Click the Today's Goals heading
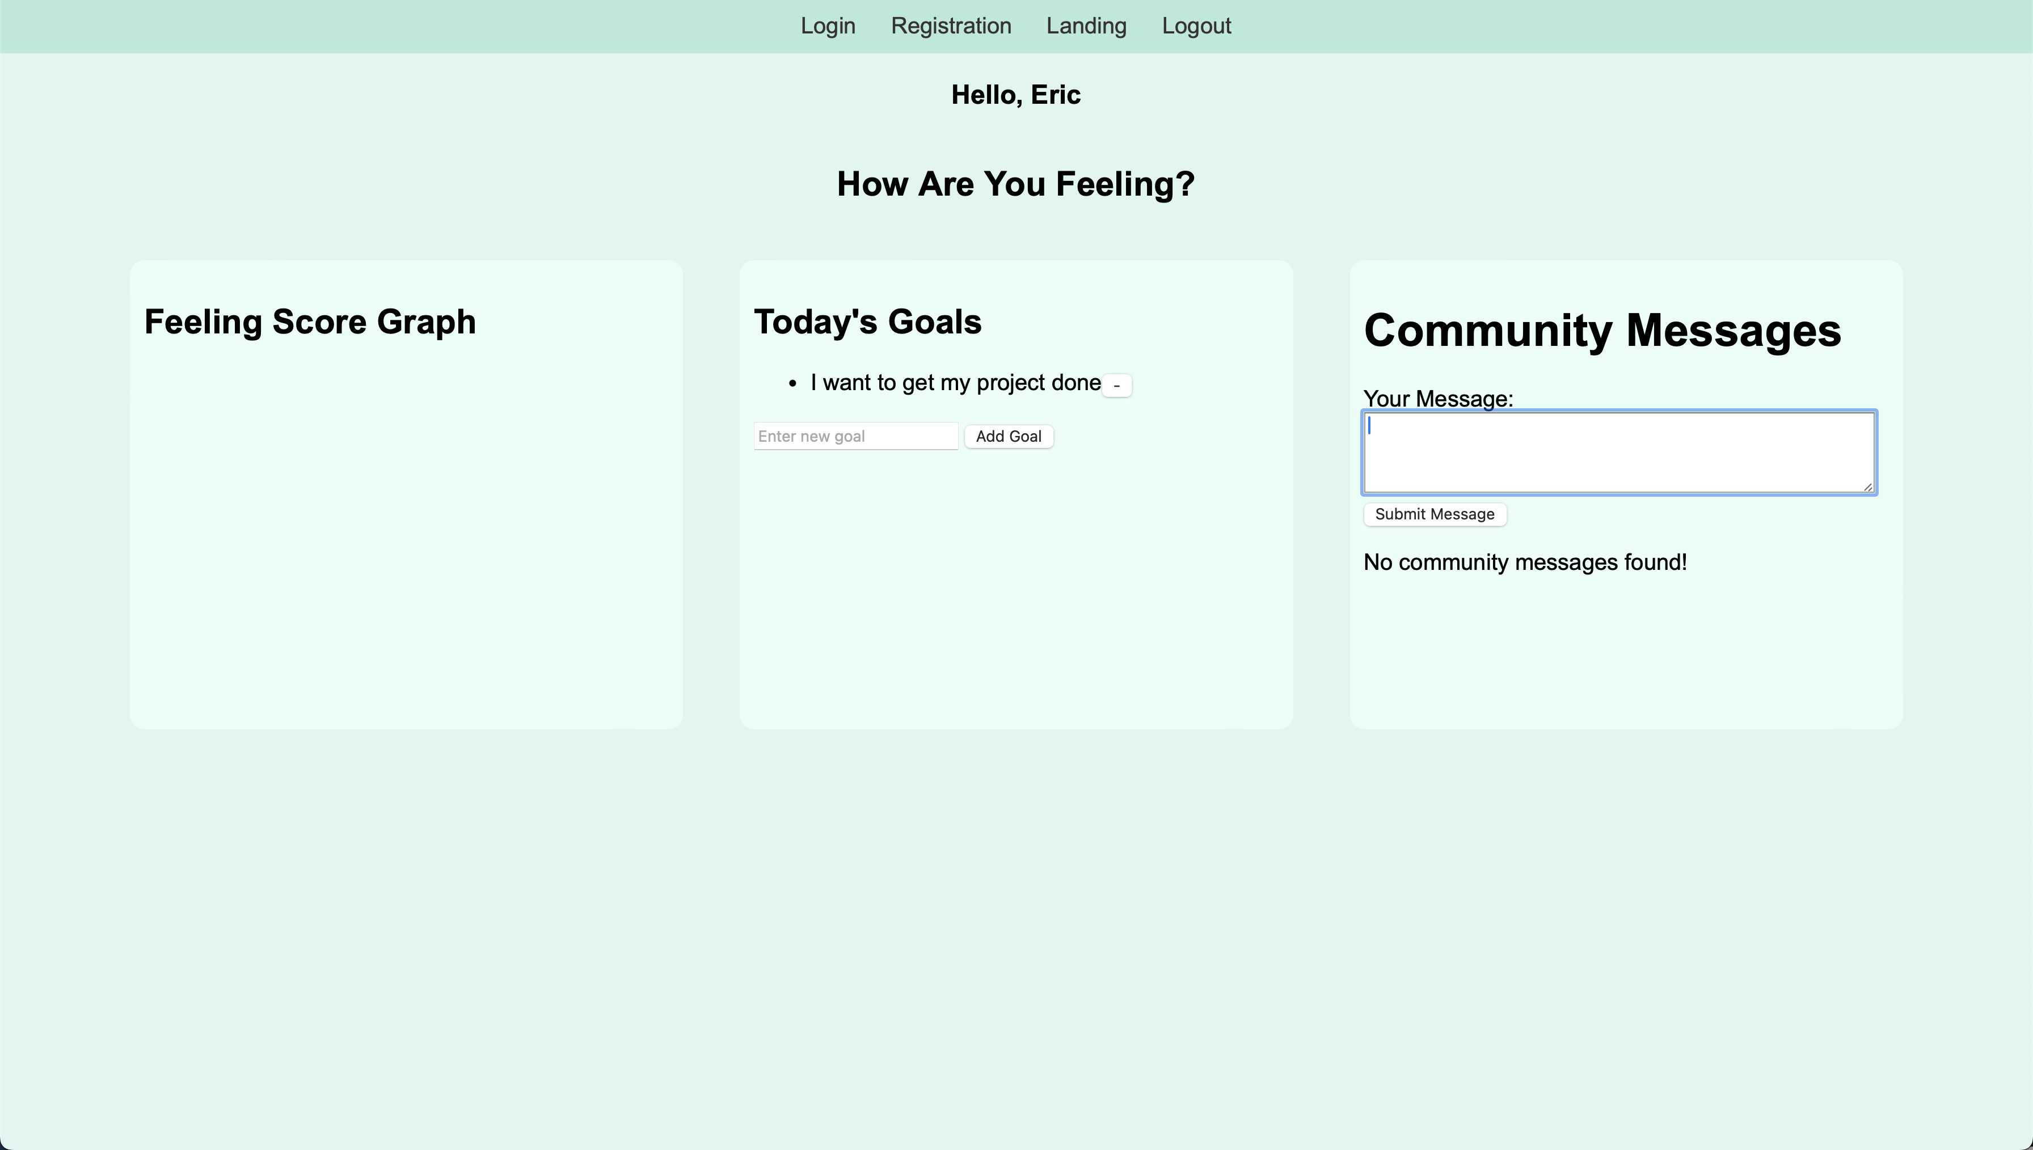The height and width of the screenshot is (1150, 2033). pyautogui.click(x=867, y=322)
